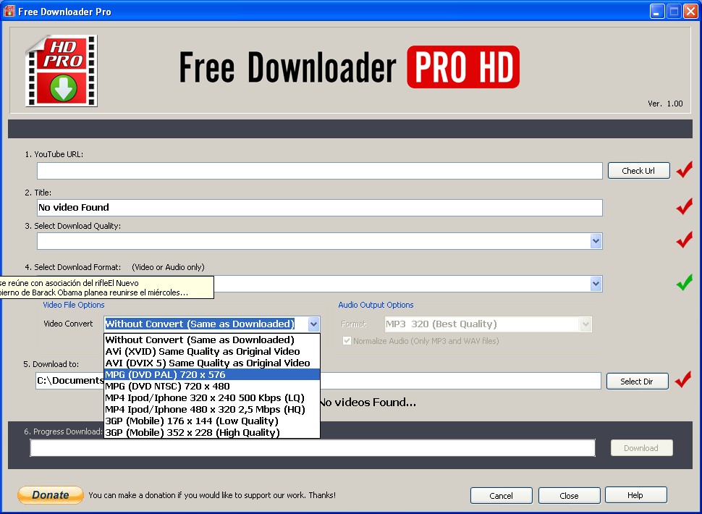Viewport: 702px width, 514px height.
Task: Close the window with the title bar X
Action: pyautogui.click(x=690, y=12)
